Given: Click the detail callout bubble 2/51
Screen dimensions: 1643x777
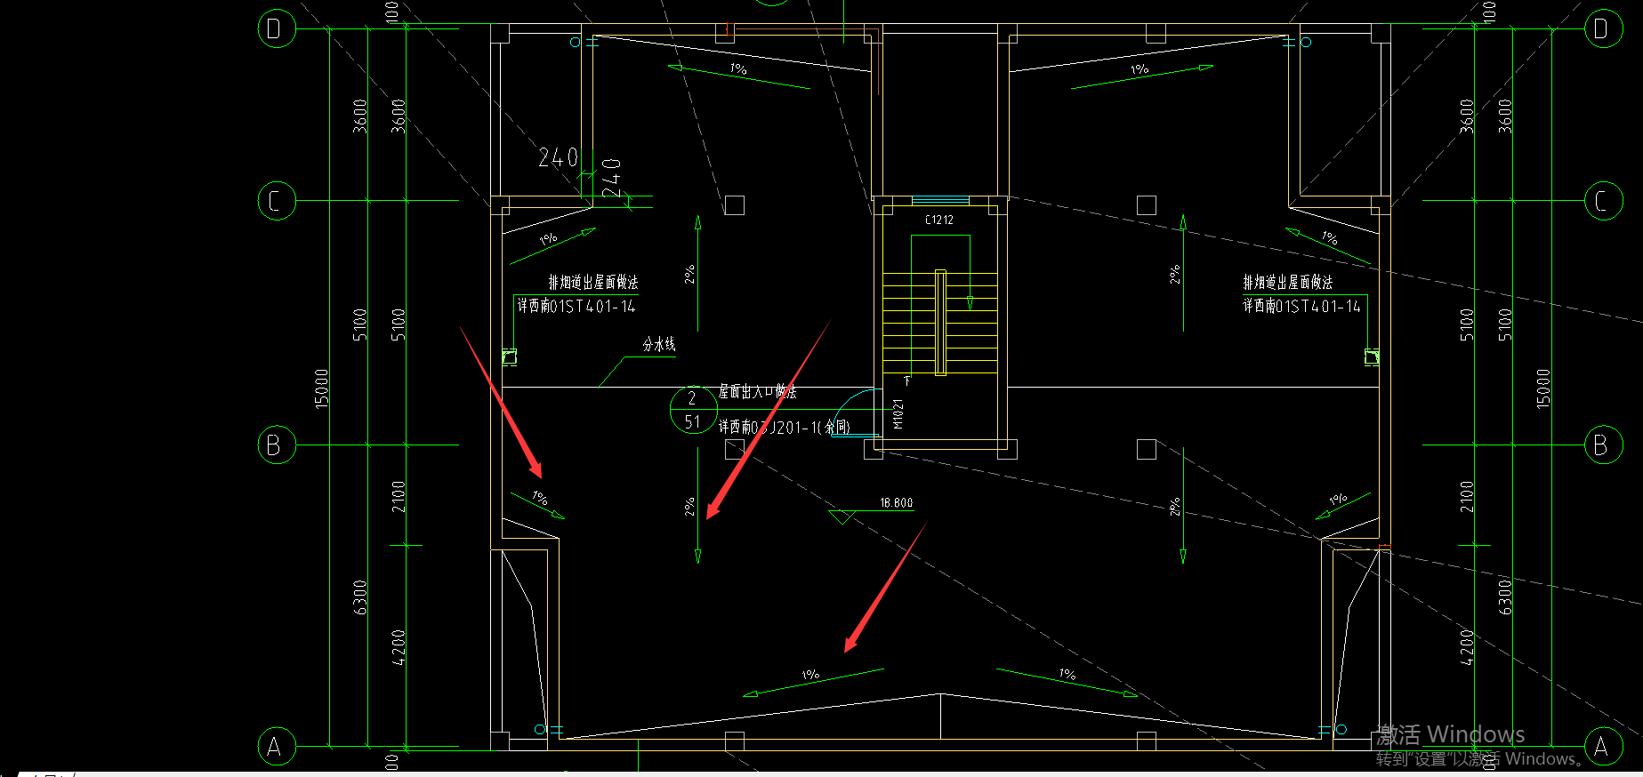Looking at the screenshot, I should pyautogui.click(x=693, y=410).
